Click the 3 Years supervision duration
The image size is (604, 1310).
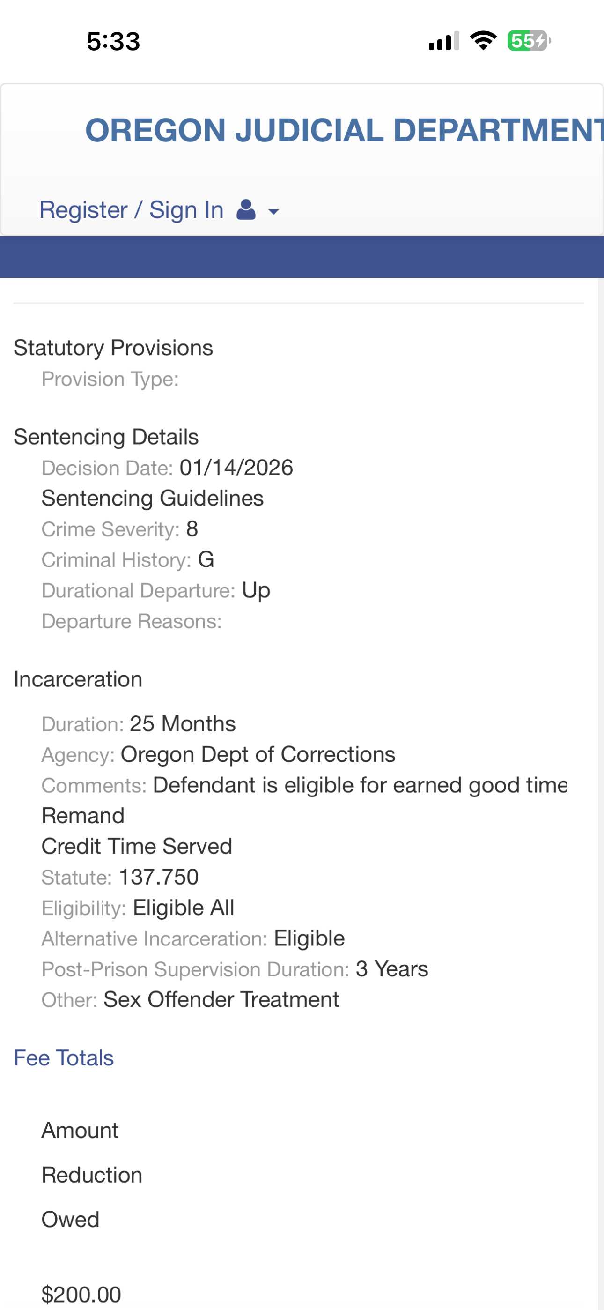(x=391, y=969)
